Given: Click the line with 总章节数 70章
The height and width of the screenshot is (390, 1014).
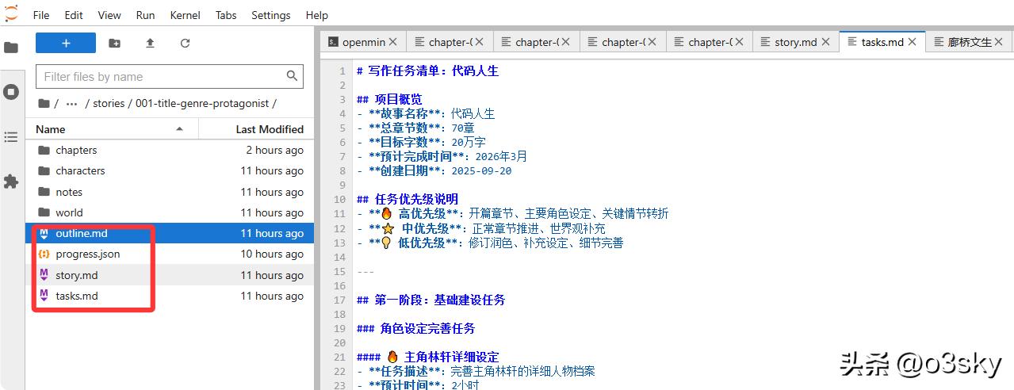Looking at the screenshot, I should click(x=416, y=128).
